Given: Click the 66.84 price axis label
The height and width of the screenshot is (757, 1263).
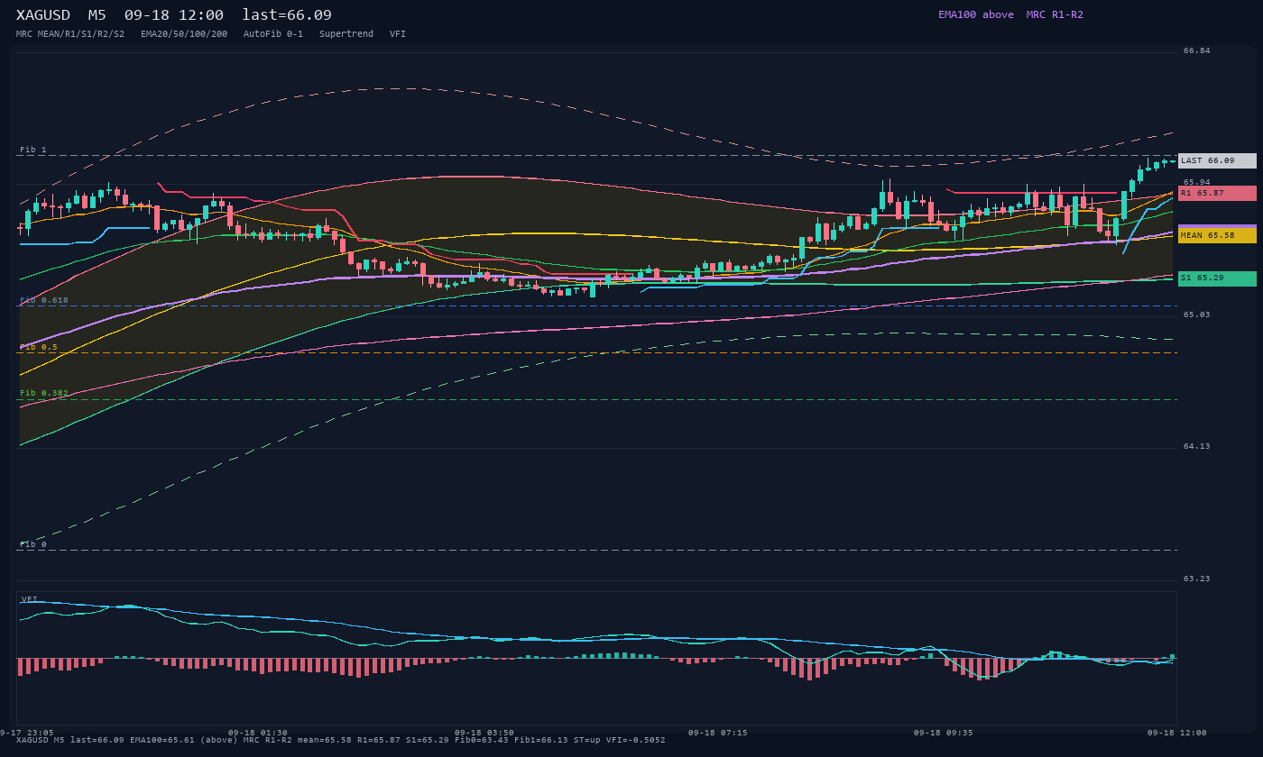Looking at the screenshot, I should (x=1197, y=50).
